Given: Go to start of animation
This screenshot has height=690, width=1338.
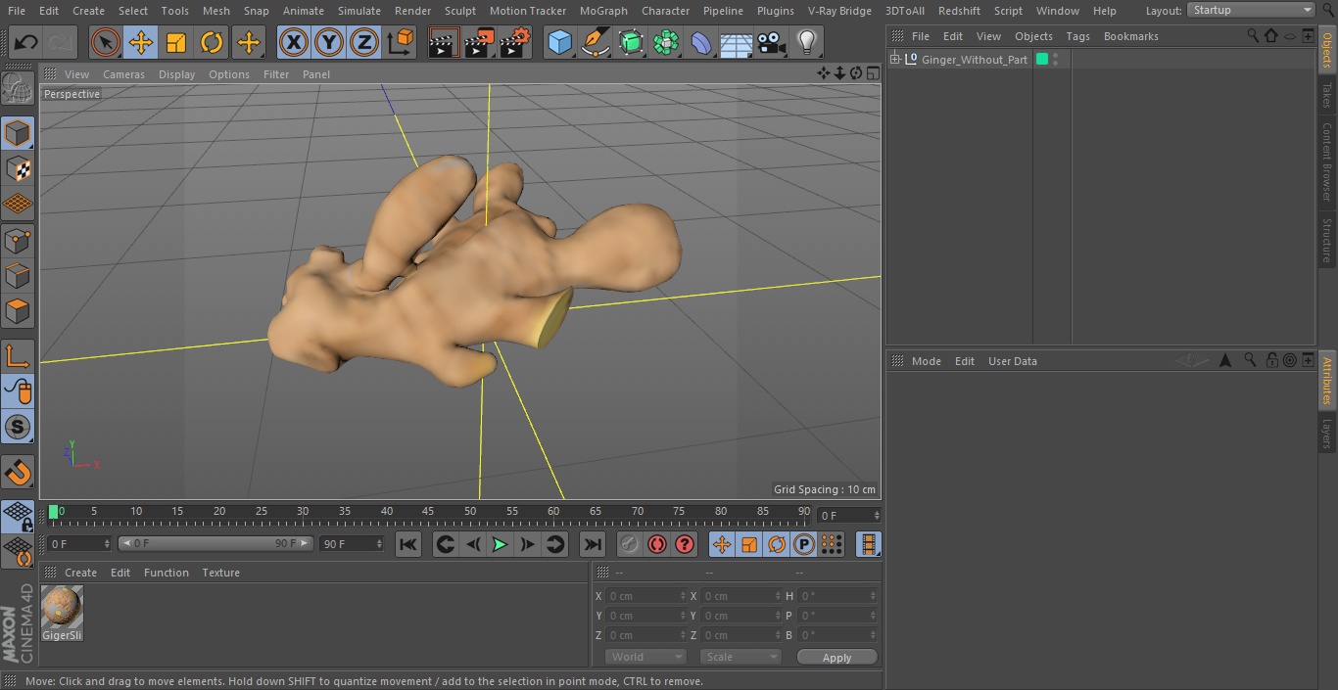Looking at the screenshot, I should (x=408, y=544).
